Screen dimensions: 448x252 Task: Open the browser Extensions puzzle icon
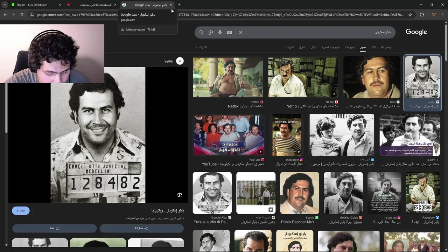[x=422, y=15]
